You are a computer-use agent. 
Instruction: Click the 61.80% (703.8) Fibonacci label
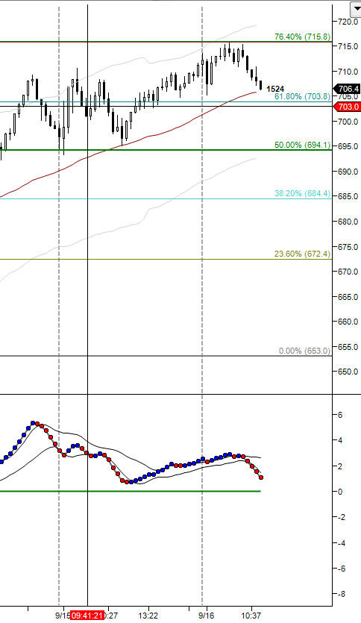click(x=302, y=96)
